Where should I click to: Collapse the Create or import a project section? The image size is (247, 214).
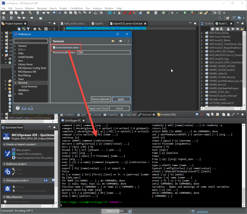coord(4,144)
